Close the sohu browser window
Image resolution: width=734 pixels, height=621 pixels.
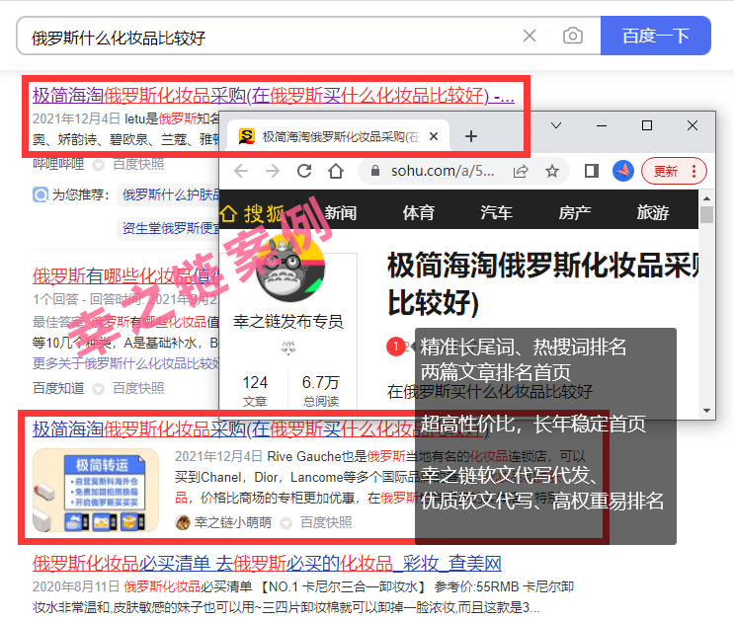click(x=693, y=125)
